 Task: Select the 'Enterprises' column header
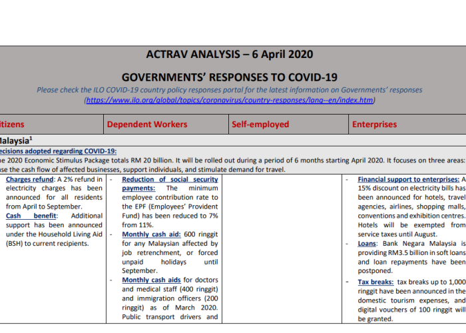(x=374, y=125)
